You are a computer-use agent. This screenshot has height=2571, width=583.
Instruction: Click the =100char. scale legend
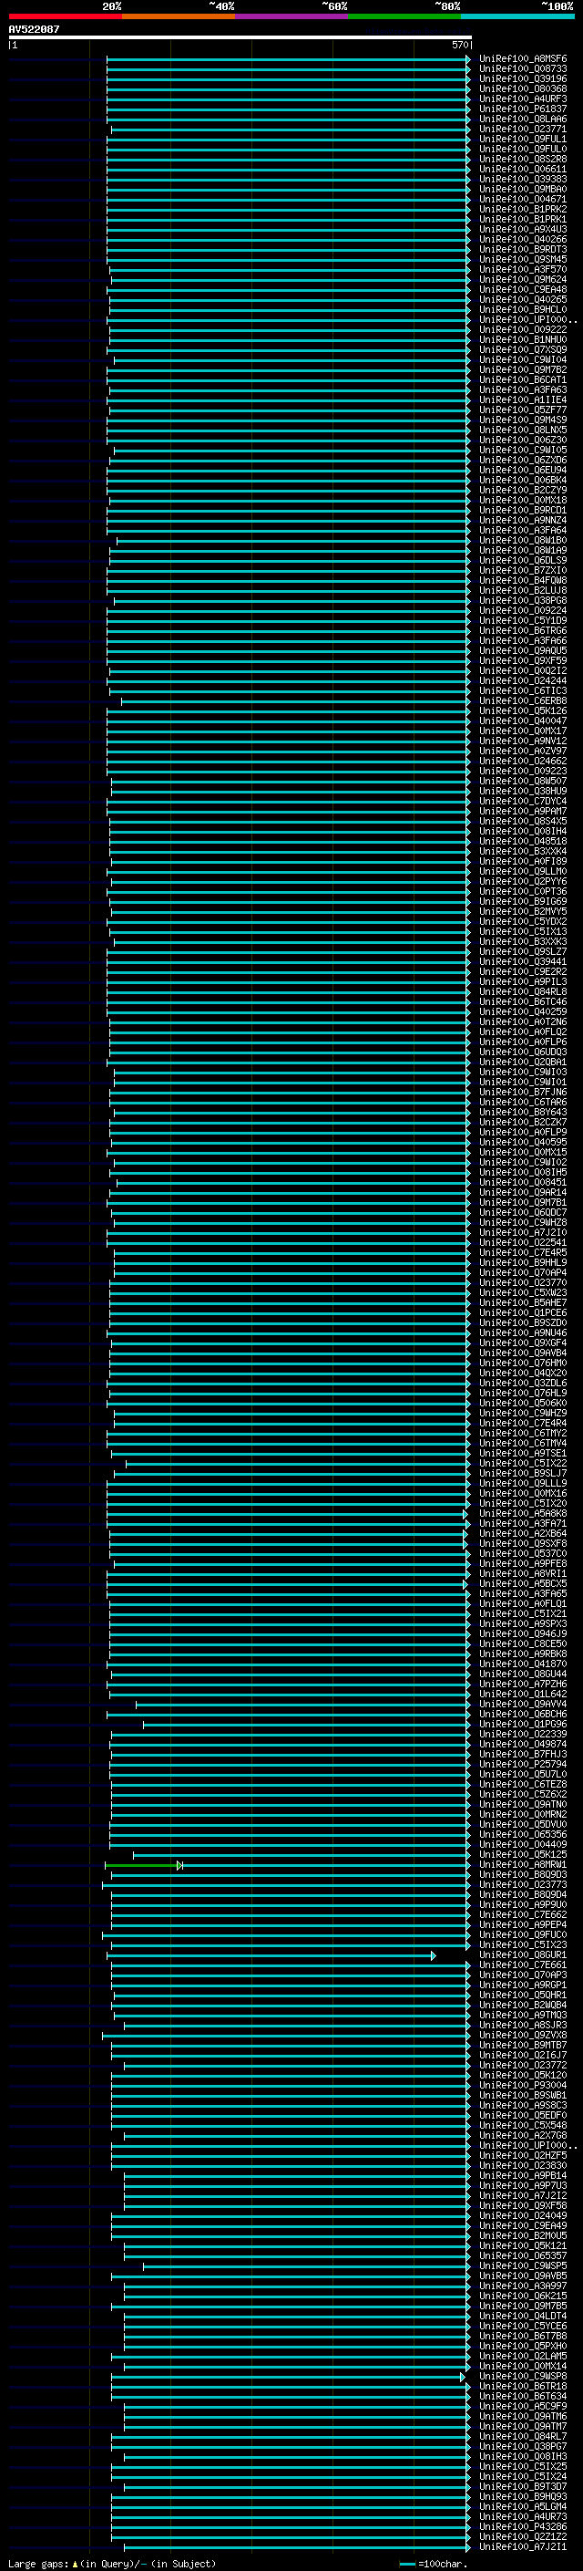433,2563
